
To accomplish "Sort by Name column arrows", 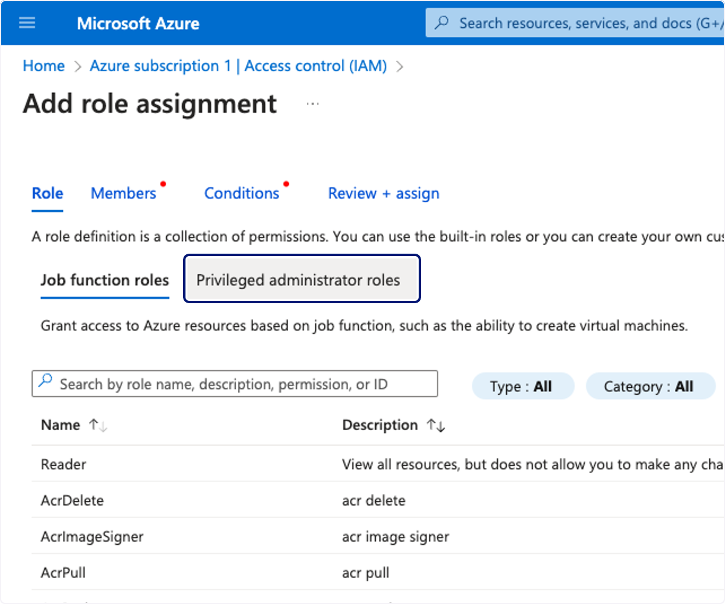I will pyautogui.click(x=98, y=425).
